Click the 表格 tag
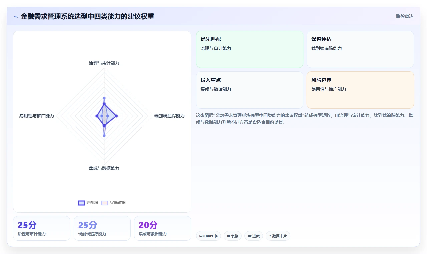The width and height of the screenshot is (427, 254). [233, 236]
